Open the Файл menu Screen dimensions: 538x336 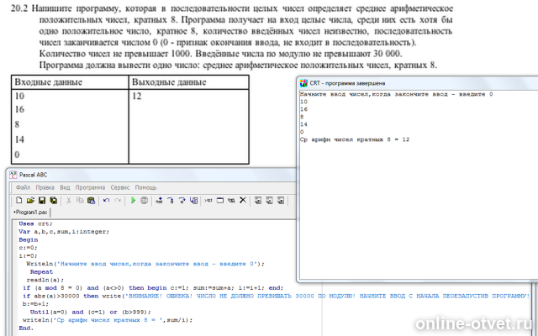pyautogui.click(x=23, y=187)
